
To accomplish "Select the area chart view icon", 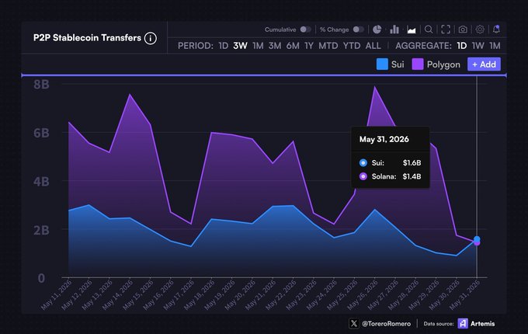I will pyautogui.click(x=412, y=30).
